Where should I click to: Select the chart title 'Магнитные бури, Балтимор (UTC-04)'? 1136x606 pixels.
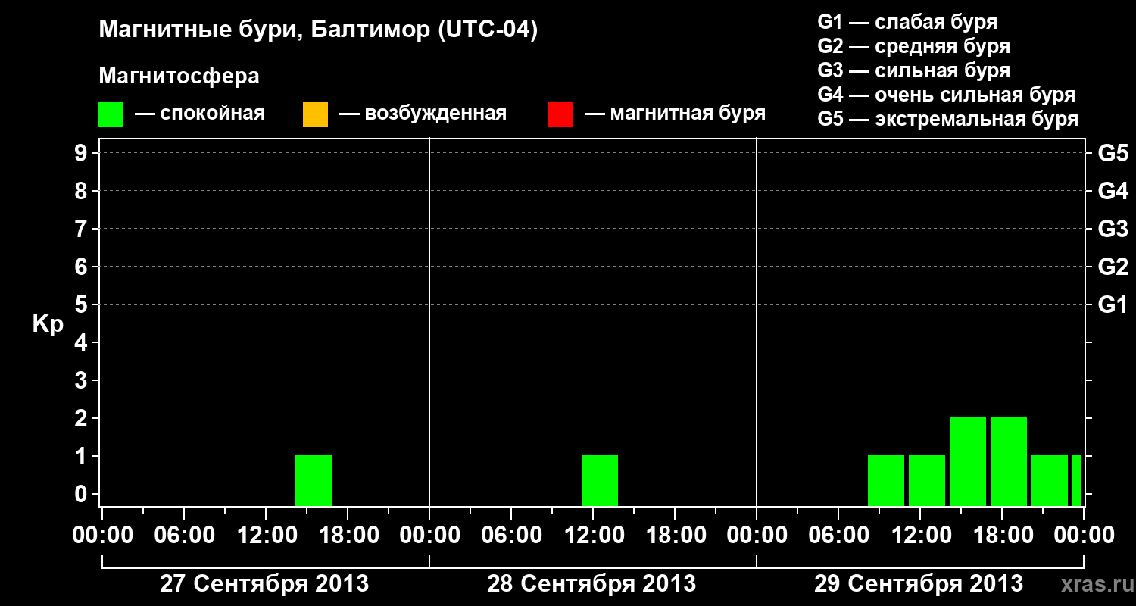click(x=318, y=30)
